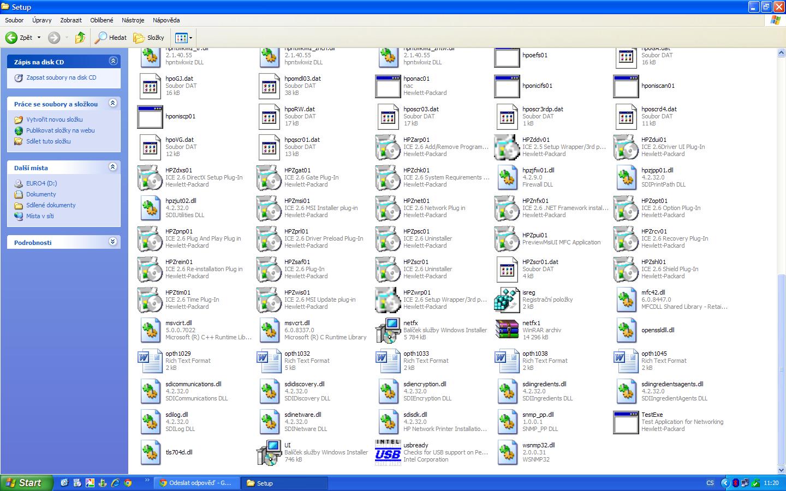Select the UI Windows Installer package icon
The image size is (786, 491).
[x=269, y=453]
